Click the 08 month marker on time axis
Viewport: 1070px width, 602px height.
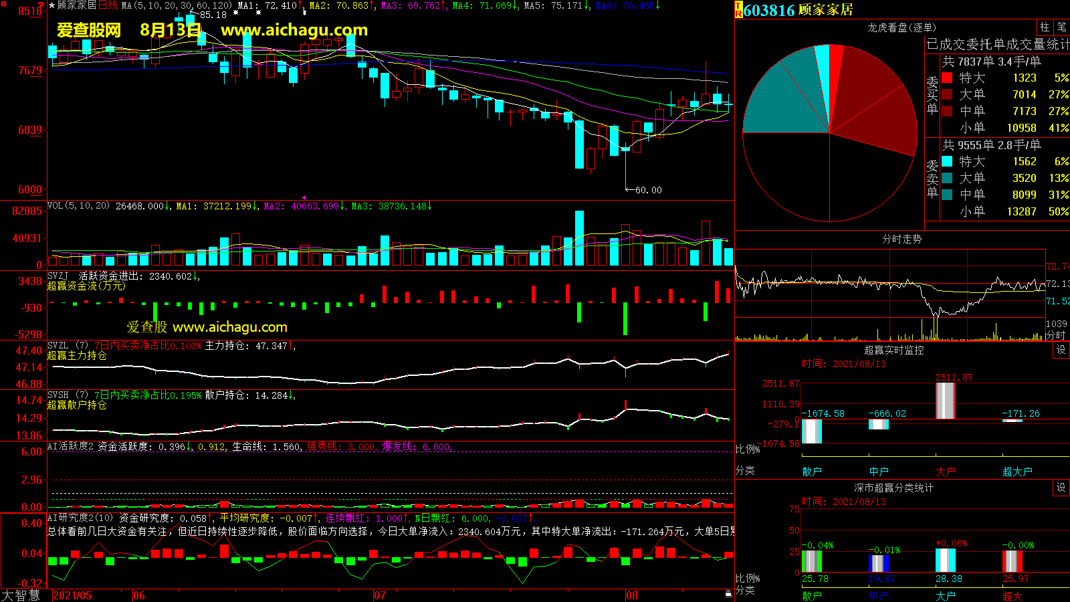(x=632, y=595)
